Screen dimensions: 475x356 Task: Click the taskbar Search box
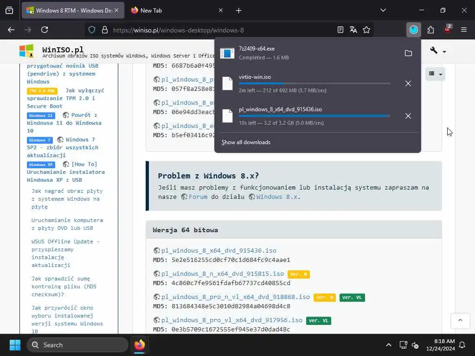(77, 345)
